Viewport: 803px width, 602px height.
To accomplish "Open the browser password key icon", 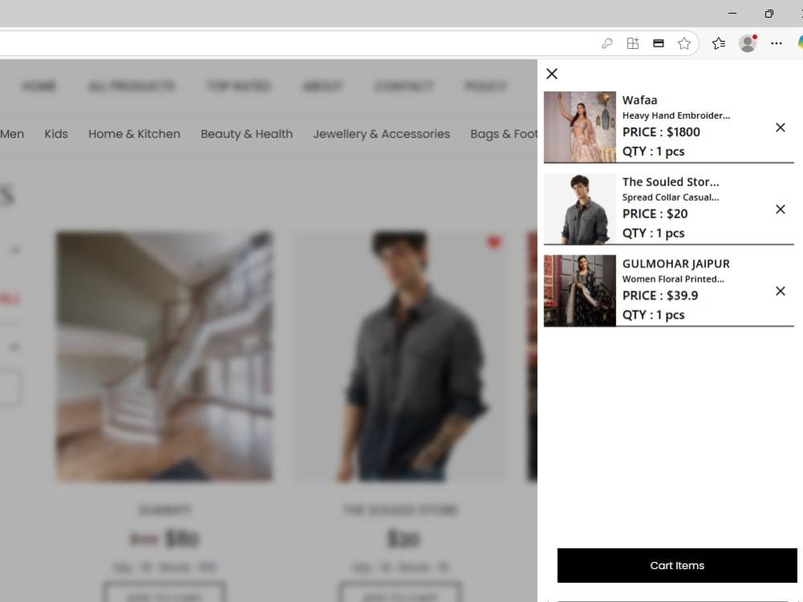I will 607,43.
